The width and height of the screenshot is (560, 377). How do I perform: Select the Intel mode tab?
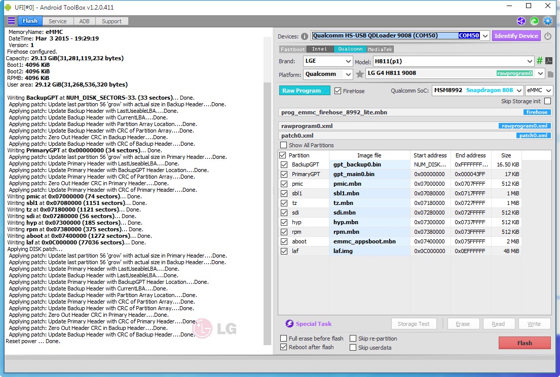click(x=320, y=49)
